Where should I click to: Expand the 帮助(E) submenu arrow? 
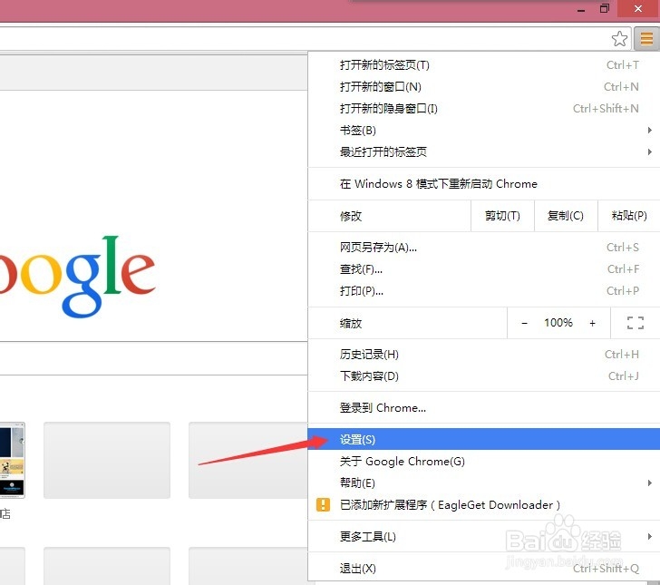tap(649, 483)
